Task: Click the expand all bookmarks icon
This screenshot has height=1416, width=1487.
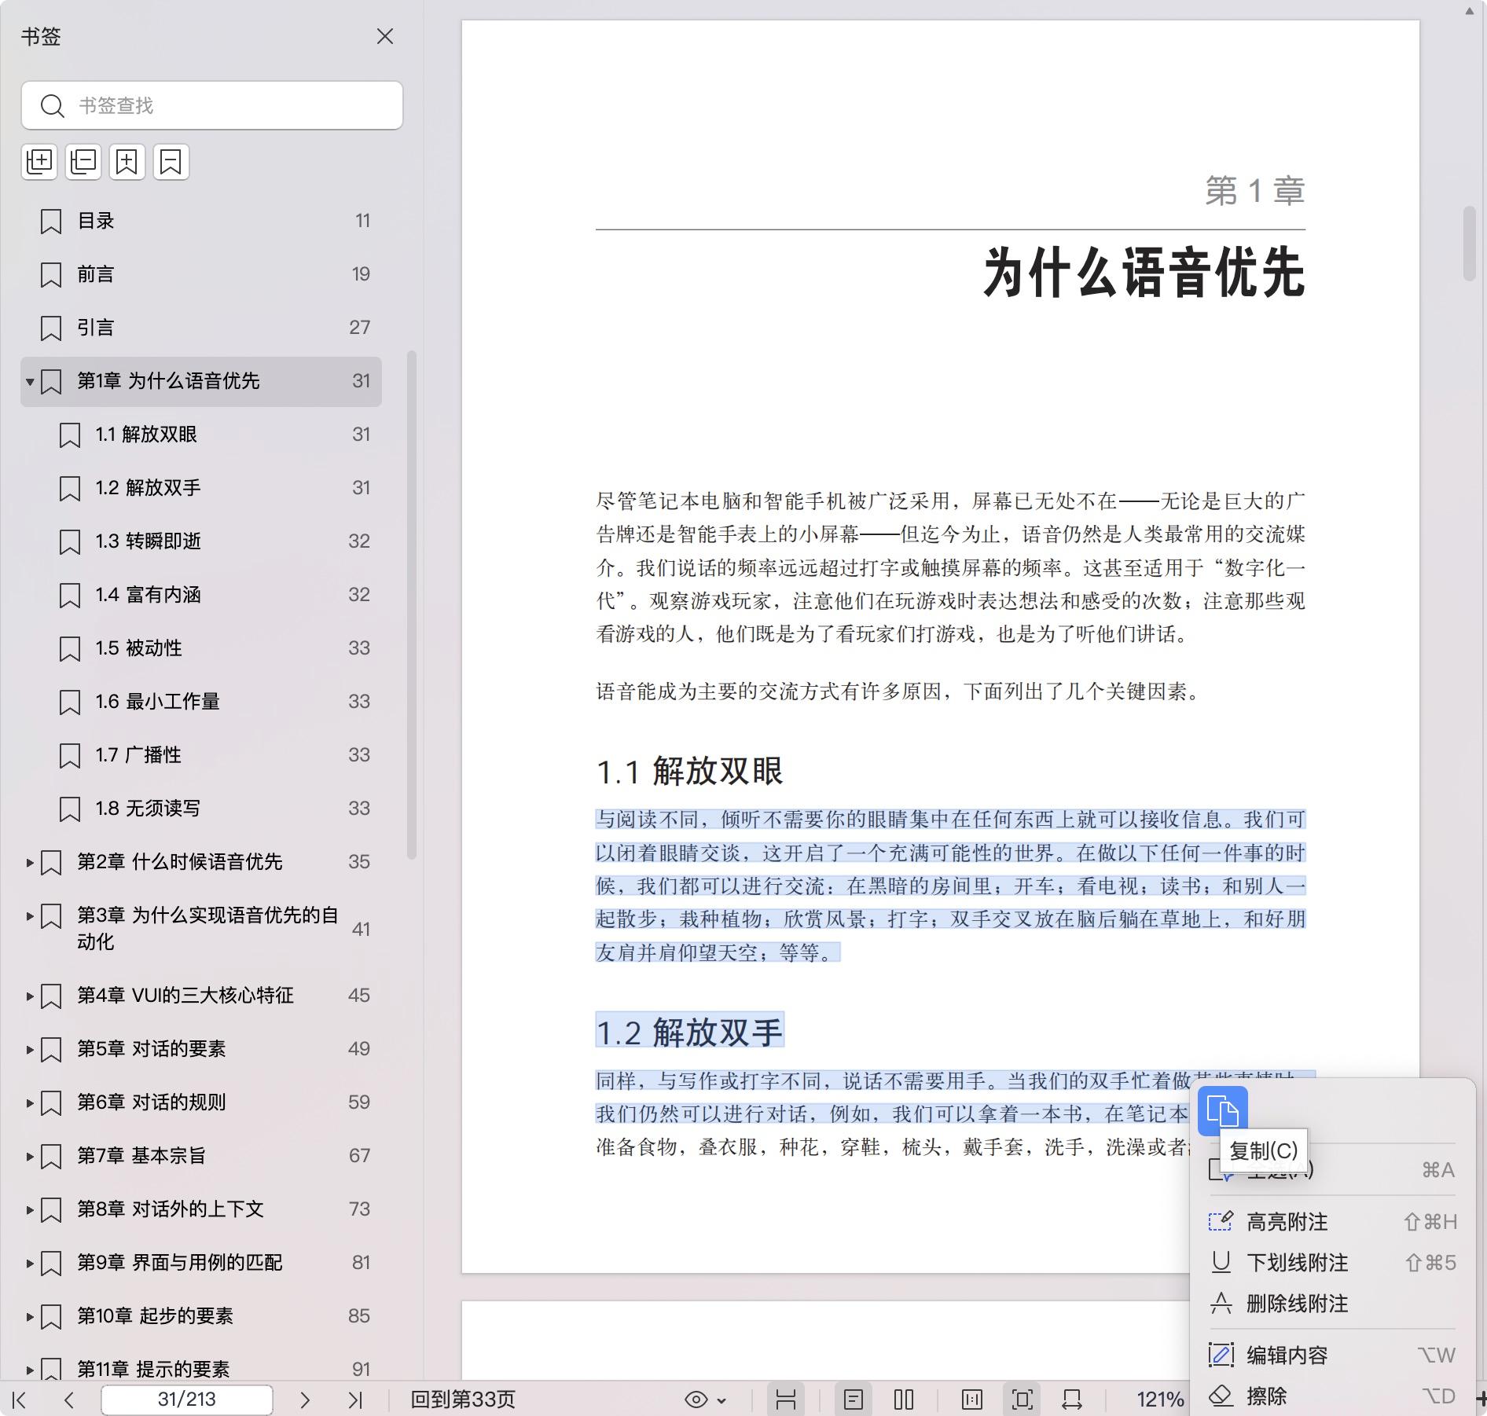Action: point(39,162)
